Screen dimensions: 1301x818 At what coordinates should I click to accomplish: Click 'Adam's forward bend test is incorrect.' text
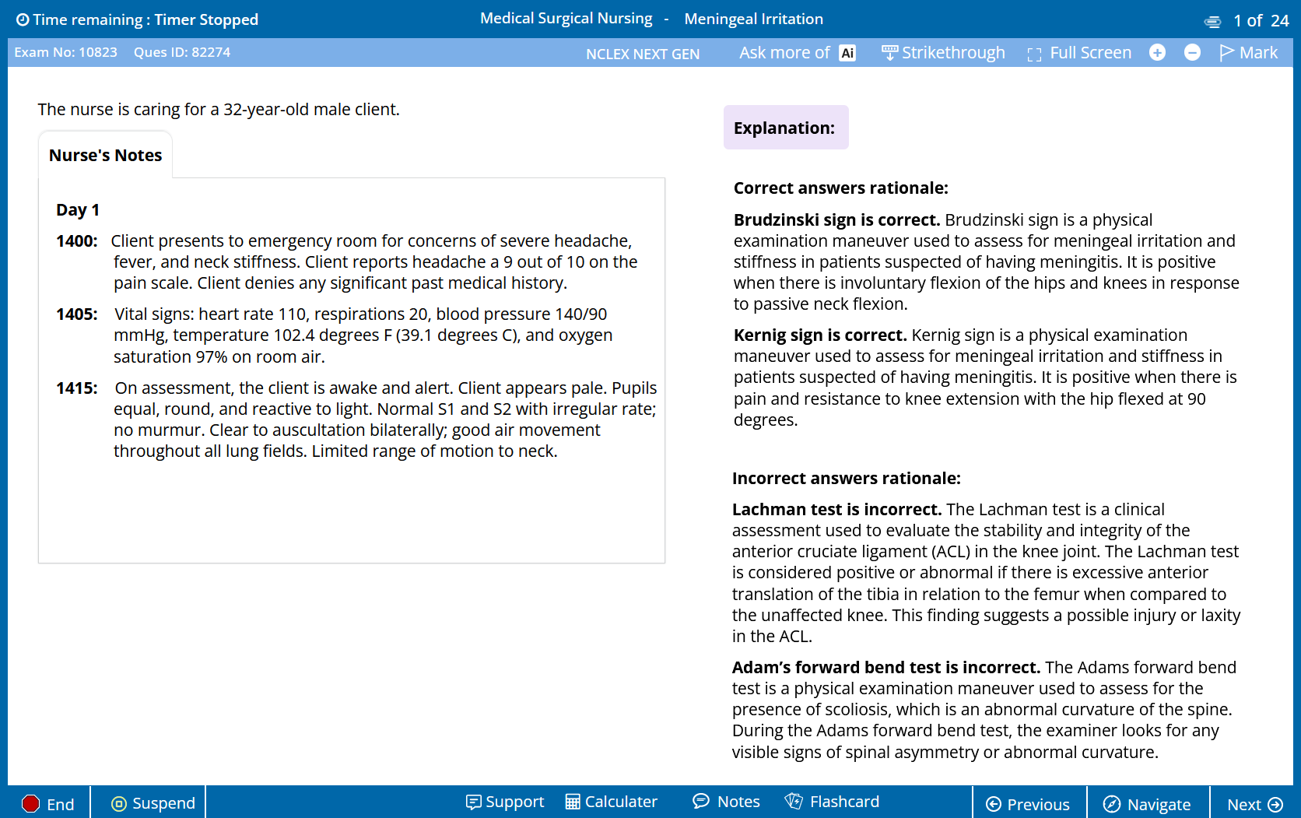point(885,668)
